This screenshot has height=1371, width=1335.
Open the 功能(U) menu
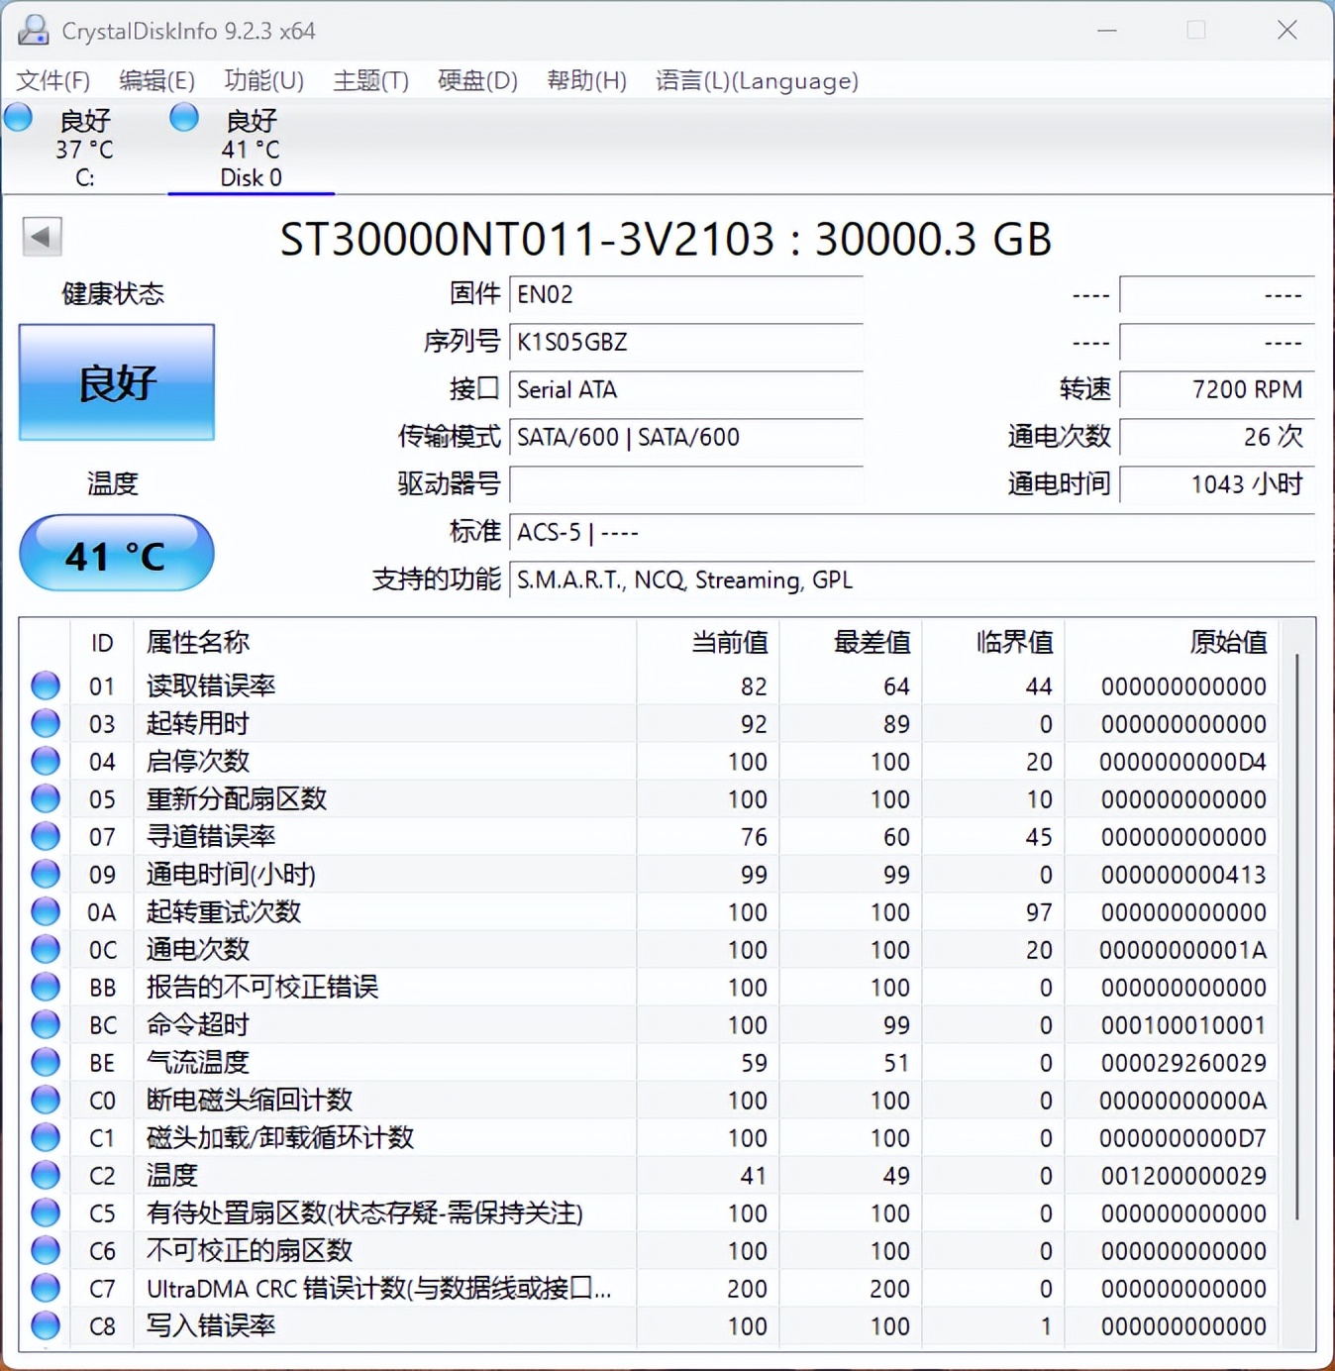pos(263,80)
